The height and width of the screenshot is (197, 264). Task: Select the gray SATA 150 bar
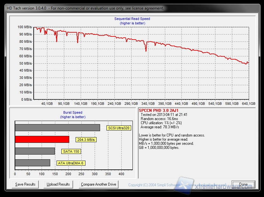35,151
